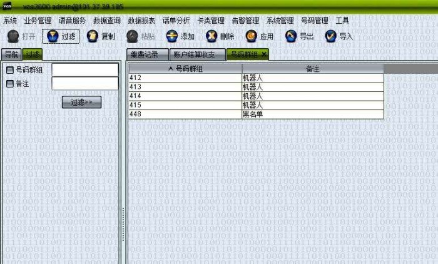438x264 pixels.
Task: Select table row 413
Action: click(x=256, y=87)
